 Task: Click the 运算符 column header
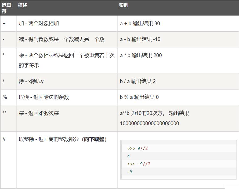pos(7,7)
